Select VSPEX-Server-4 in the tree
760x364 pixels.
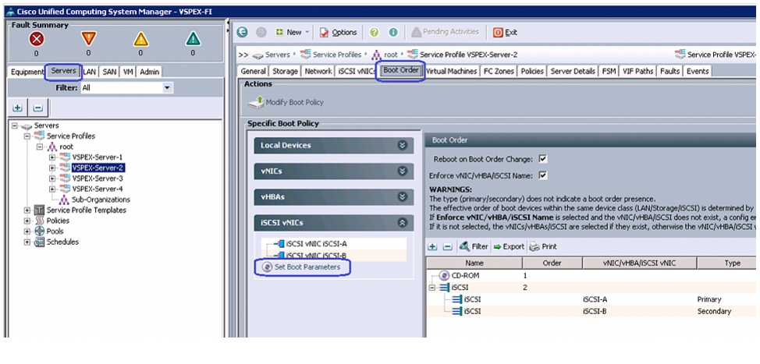98,189
